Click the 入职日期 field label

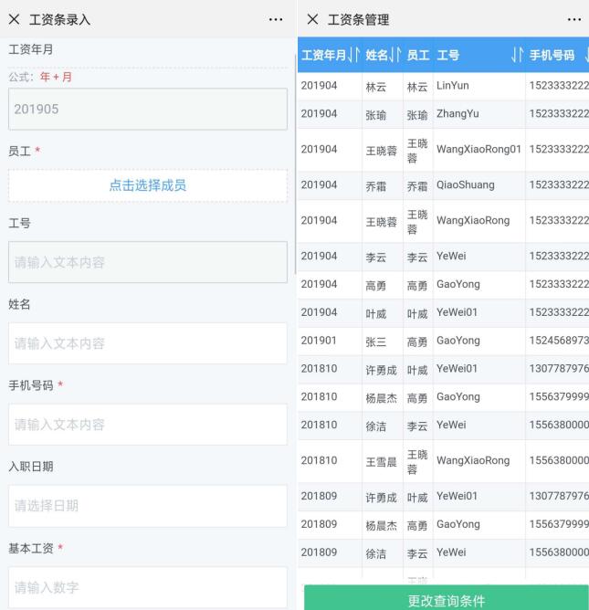click(x=31, y=467)
